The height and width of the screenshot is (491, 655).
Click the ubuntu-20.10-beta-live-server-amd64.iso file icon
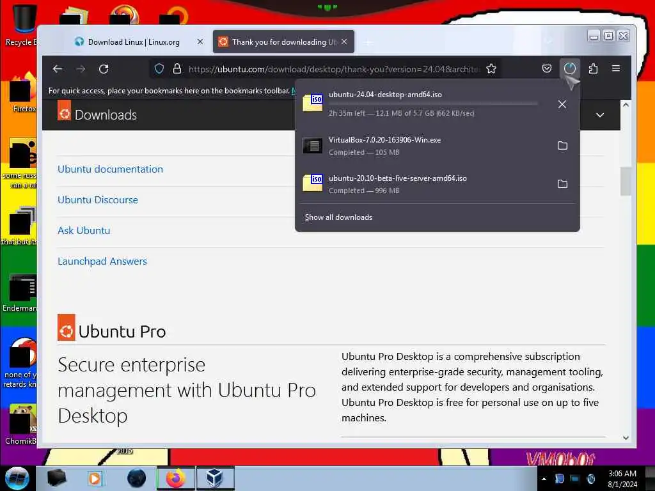click(x=313, y=182)
